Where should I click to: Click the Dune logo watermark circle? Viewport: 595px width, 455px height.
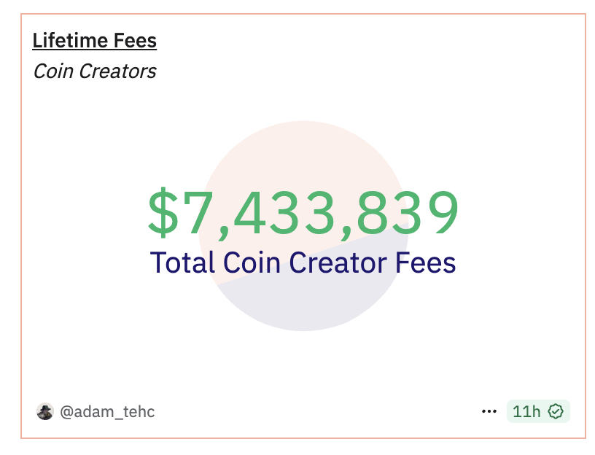coord(303,226)
